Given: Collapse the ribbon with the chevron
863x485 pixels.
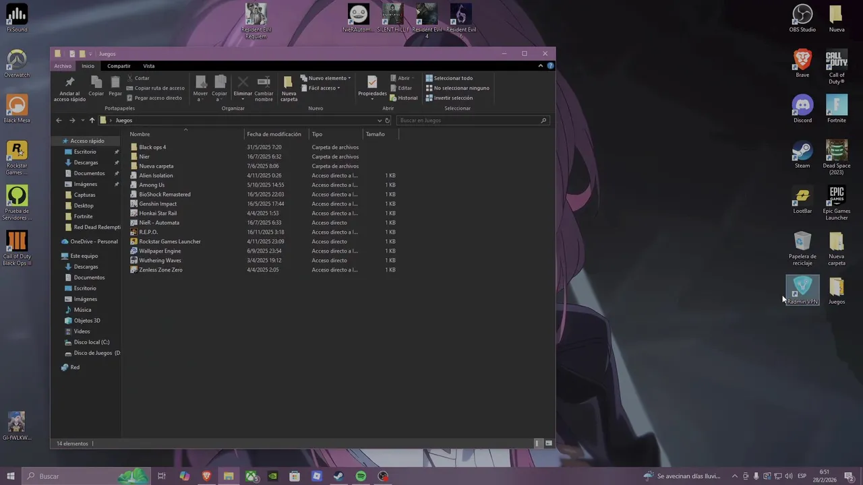Looking at the screenshot, I should [541, 66].
